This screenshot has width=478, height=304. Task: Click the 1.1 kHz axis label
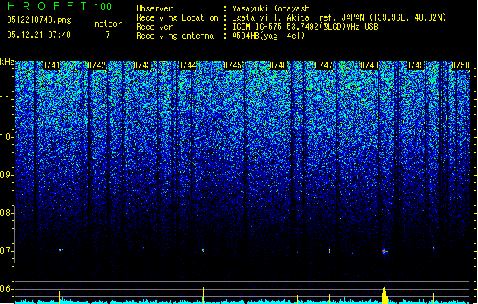pos(6,99)
